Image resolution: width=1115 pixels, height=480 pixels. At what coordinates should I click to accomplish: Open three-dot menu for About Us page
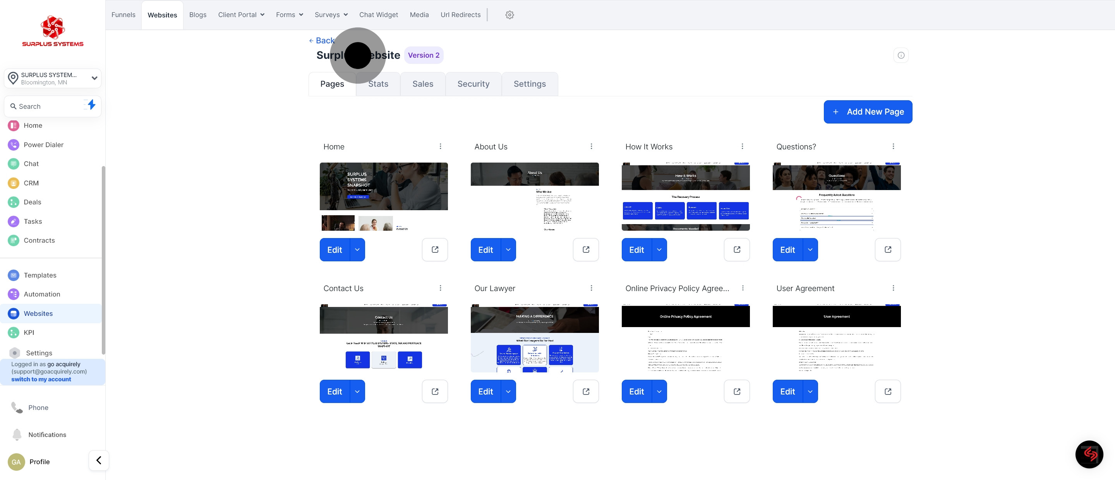[x=591, y=146]
